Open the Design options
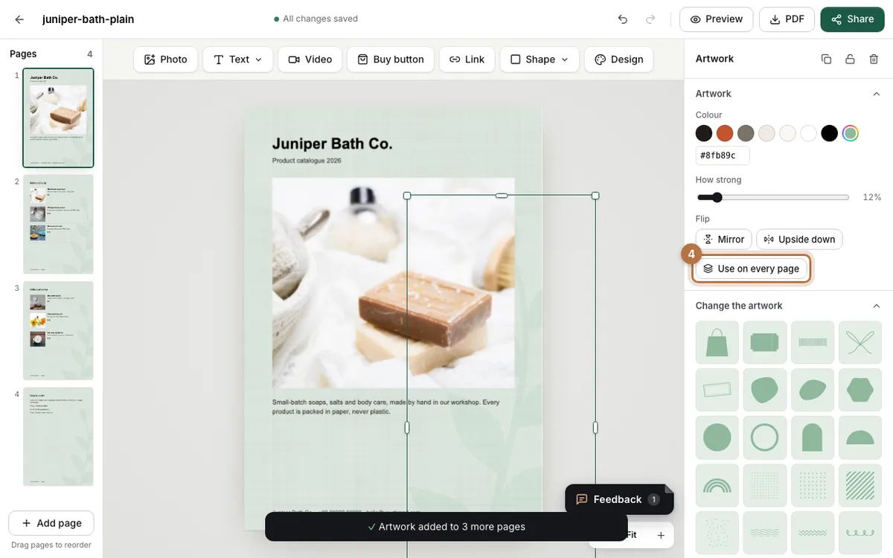893x558 pixels. [619, 60]
